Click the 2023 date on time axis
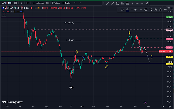Image resolution: width=174 pixels, height=109 pixels. [x=81, y=106]
